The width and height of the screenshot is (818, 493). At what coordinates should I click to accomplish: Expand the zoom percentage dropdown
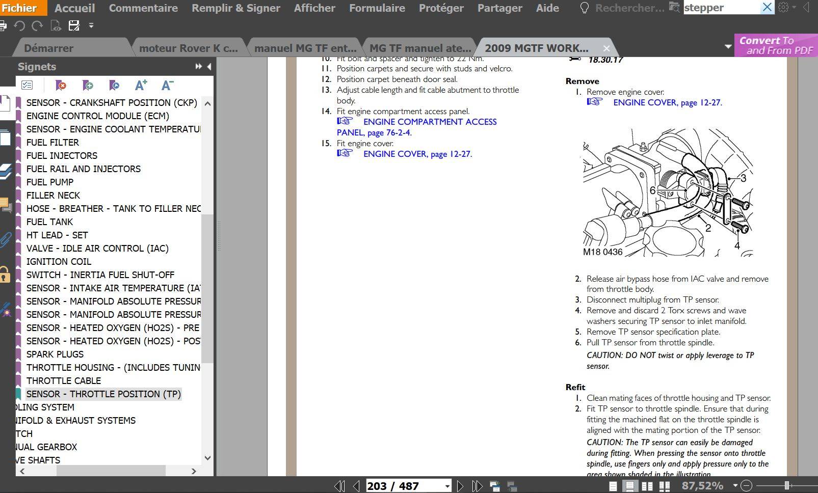(x=734, y=485)
